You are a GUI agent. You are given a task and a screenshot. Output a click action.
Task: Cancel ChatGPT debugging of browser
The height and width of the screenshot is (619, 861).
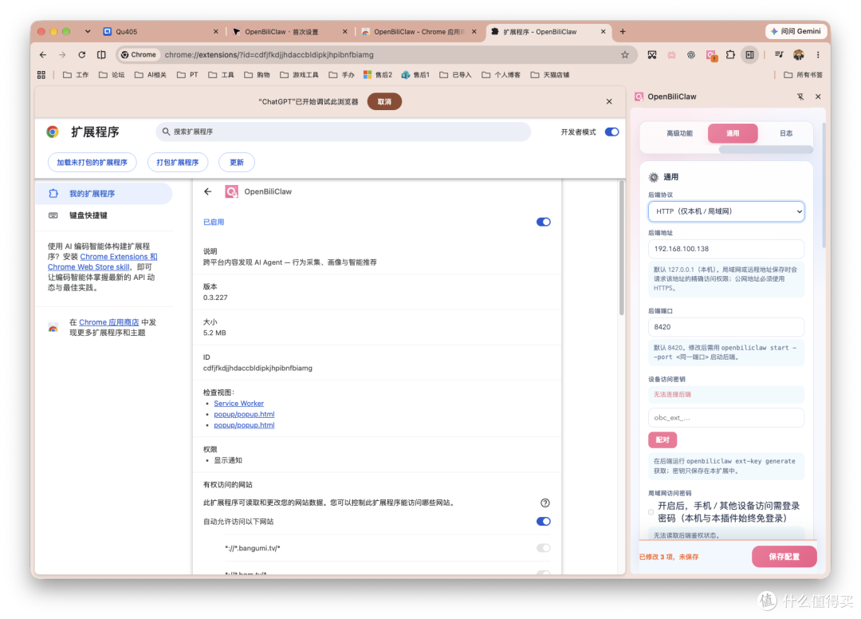pos(384,101)
